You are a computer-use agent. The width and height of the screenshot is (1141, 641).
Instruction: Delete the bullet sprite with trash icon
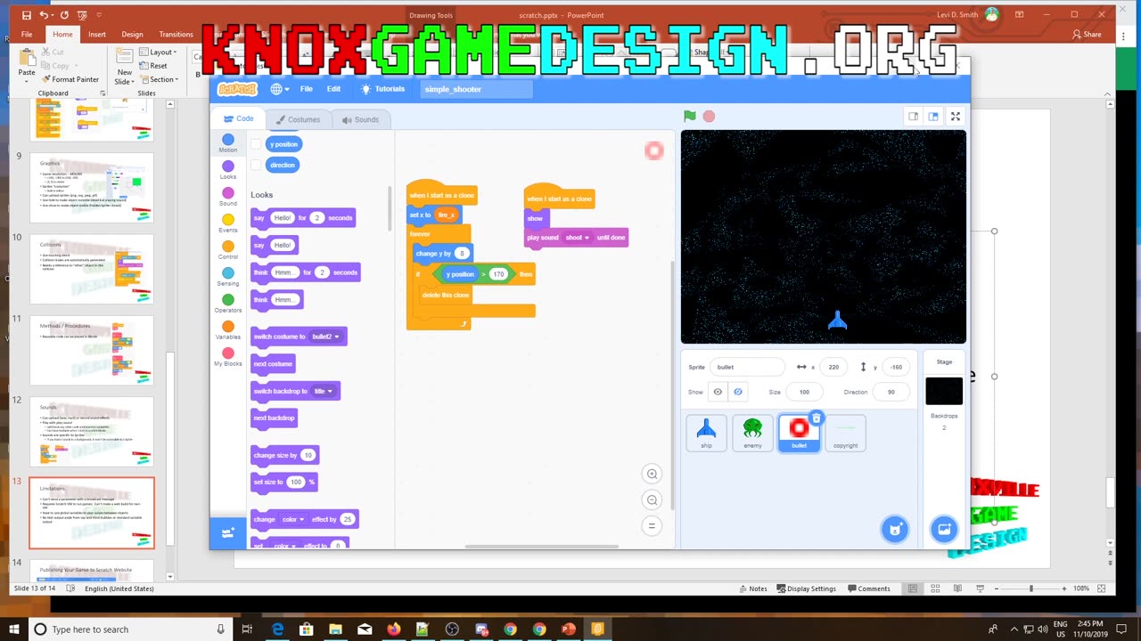tap(816, 418)
